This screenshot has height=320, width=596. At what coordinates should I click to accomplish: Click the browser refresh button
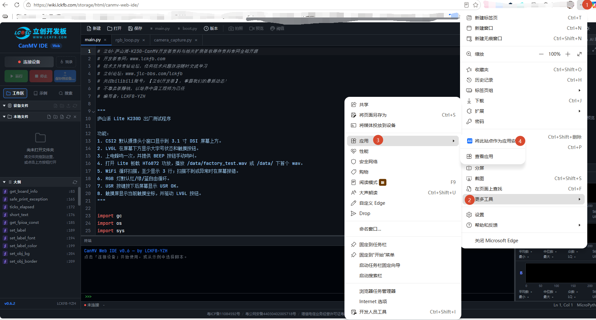pos(17,5)
